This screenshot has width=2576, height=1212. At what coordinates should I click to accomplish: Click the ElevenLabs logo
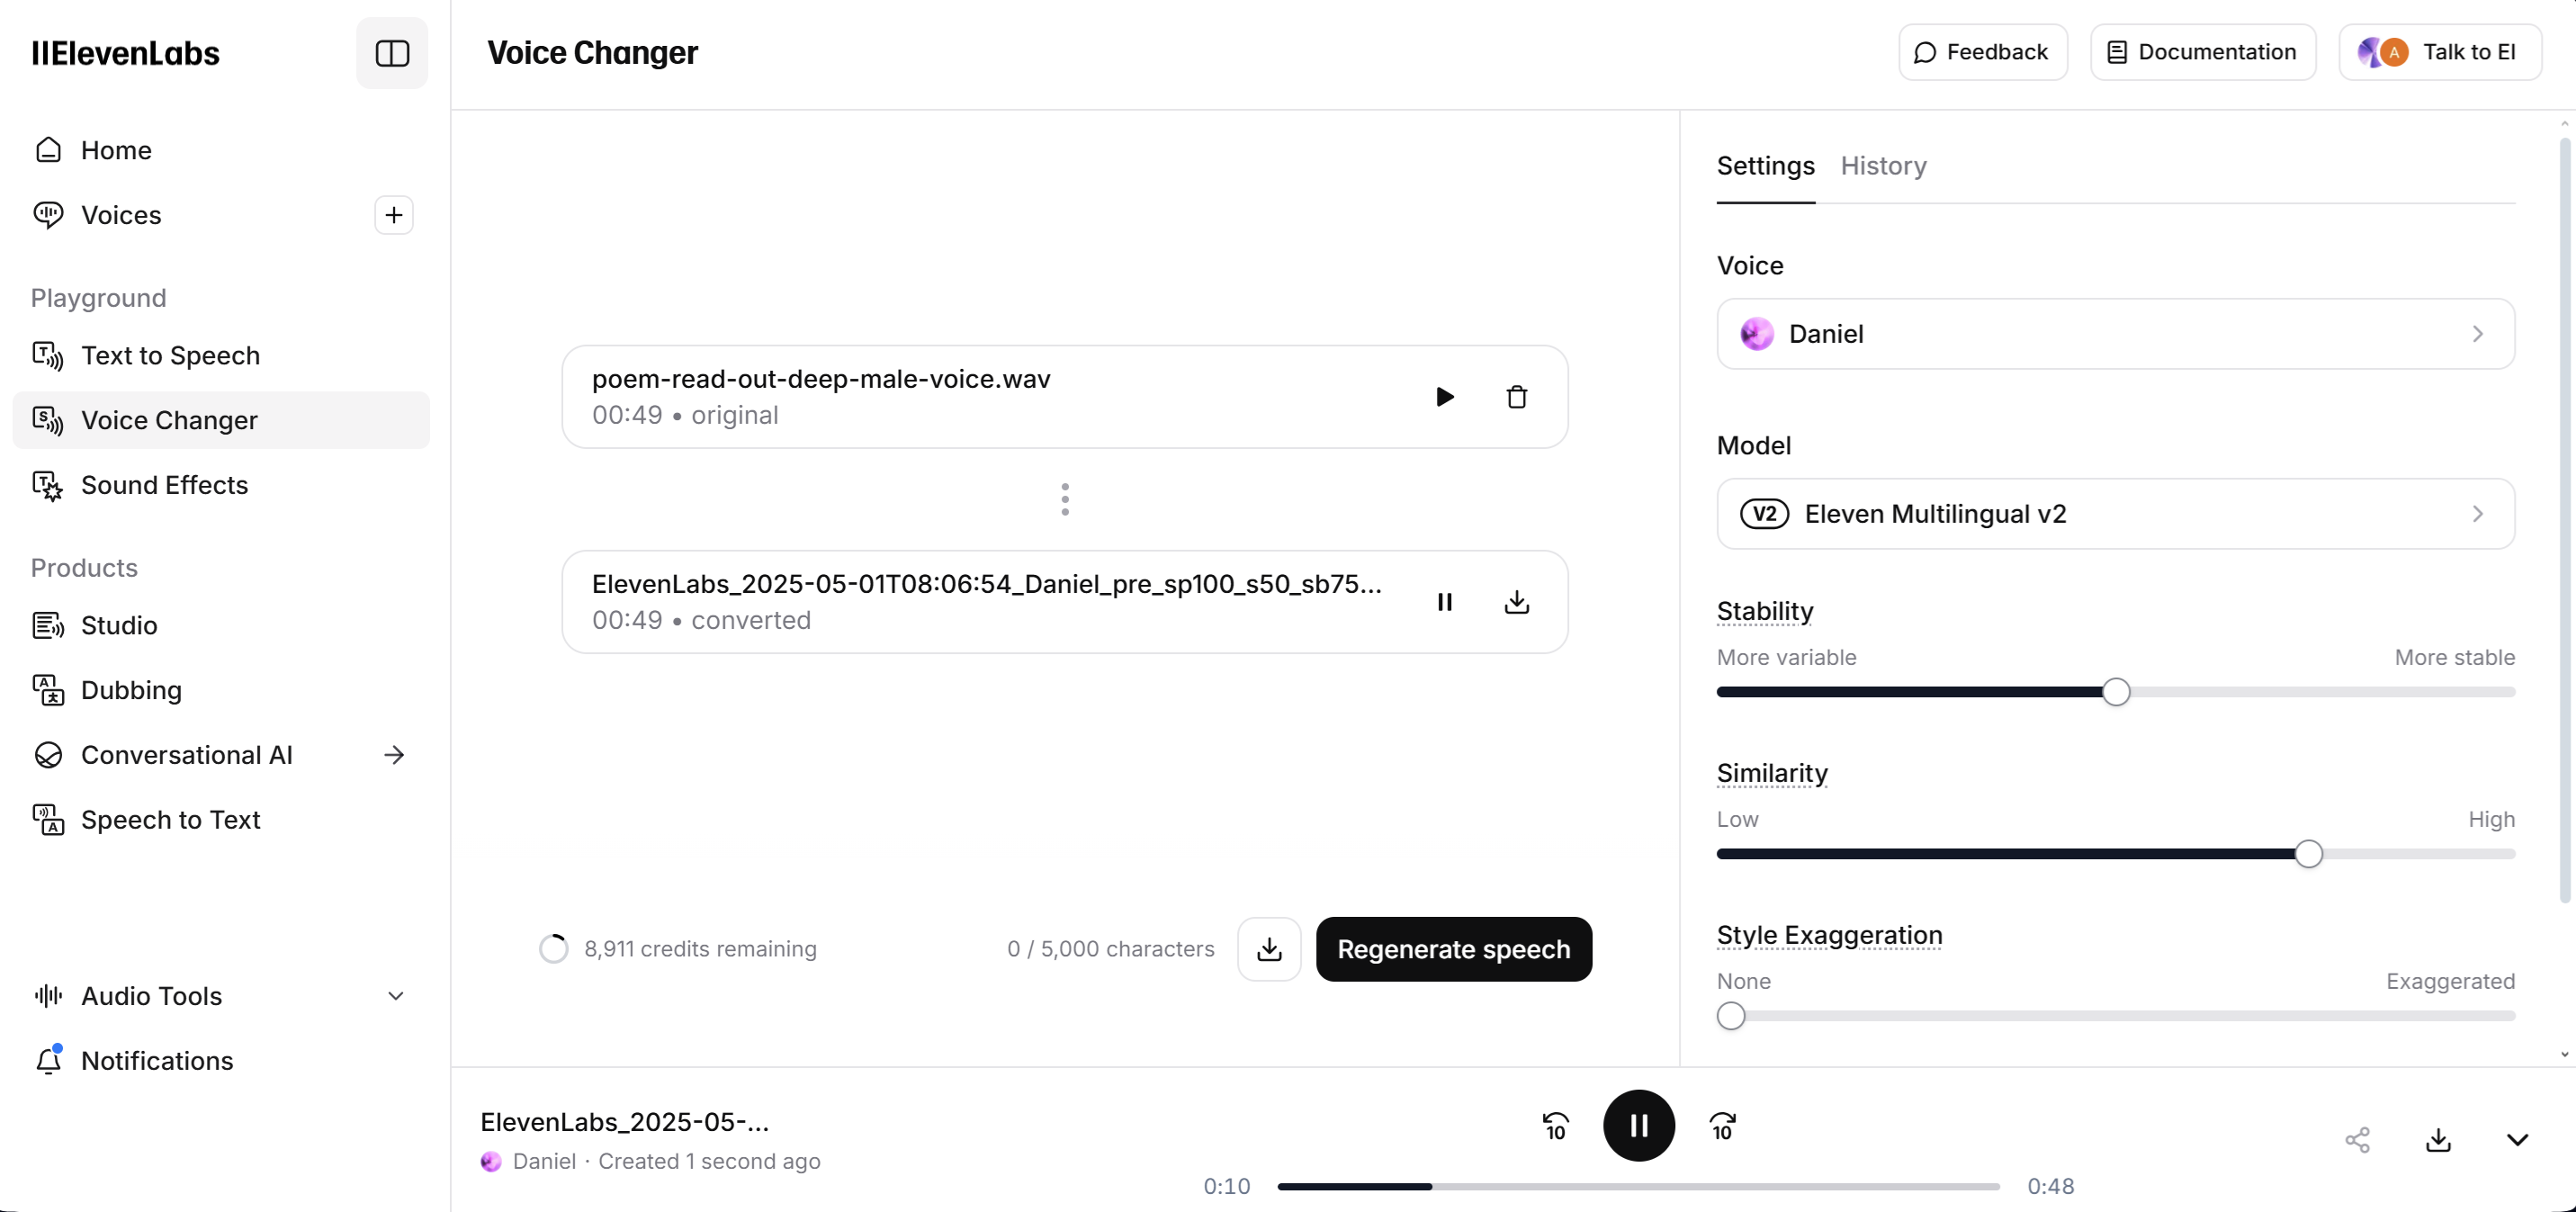tap(125, 53)
